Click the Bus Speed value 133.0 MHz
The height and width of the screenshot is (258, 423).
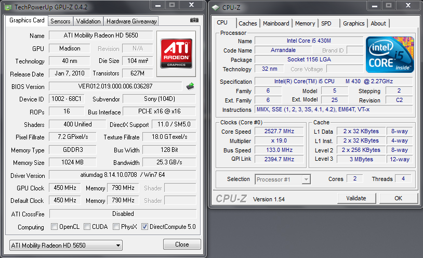click(279, 150)
